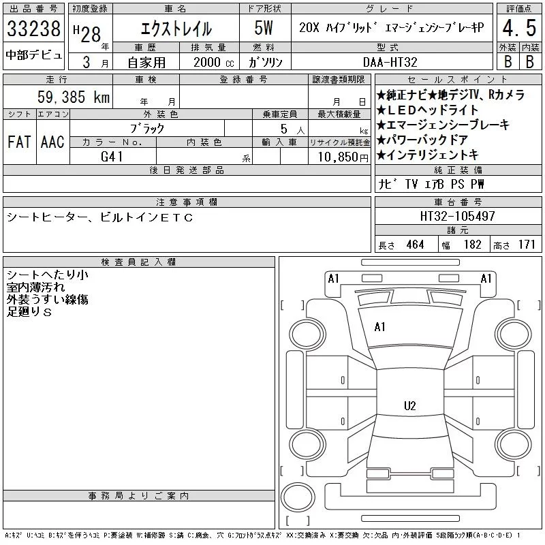The height and width of the screenshot is (545, 545).
Task: Click the mileage value 59,385 km
Action: click(74, 97)
